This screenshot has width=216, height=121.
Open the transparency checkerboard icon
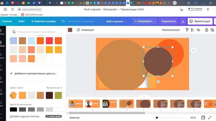tap(192, 30)
